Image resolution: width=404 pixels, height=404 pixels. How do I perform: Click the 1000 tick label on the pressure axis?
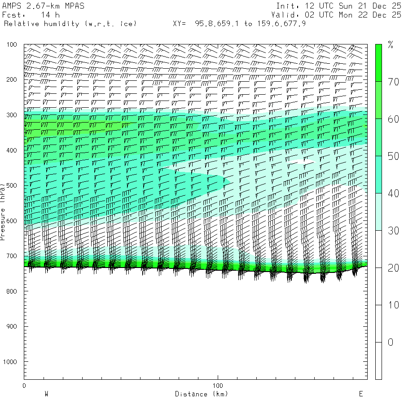(x=10, y=362)
